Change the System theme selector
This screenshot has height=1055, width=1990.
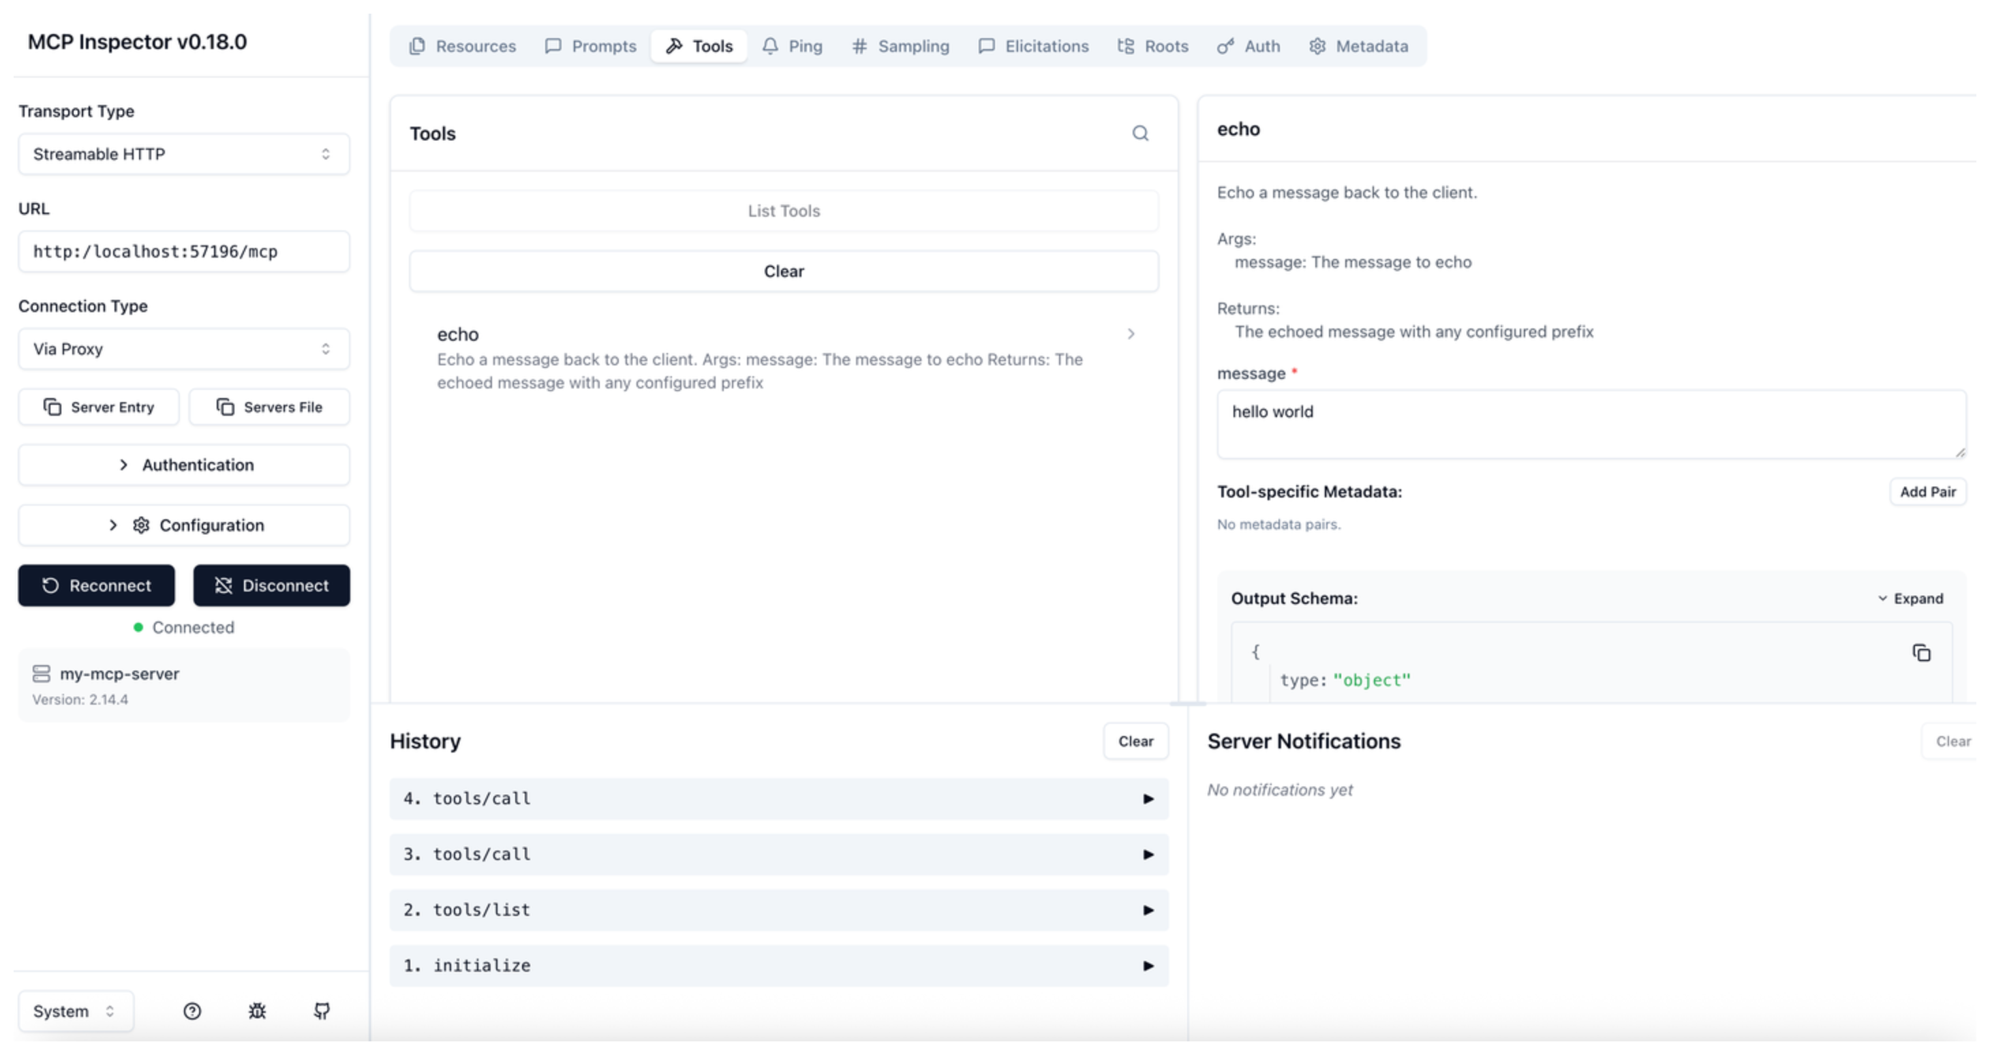(75, 1011)
